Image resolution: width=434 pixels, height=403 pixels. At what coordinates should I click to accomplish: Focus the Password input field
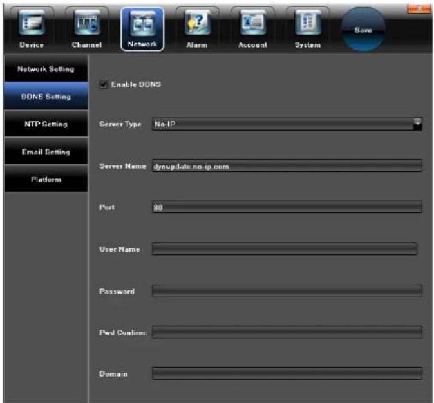287,290
